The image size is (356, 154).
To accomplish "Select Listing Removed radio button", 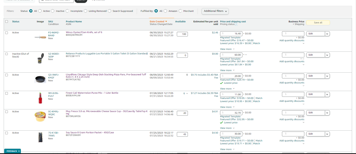I will point(85,11).
